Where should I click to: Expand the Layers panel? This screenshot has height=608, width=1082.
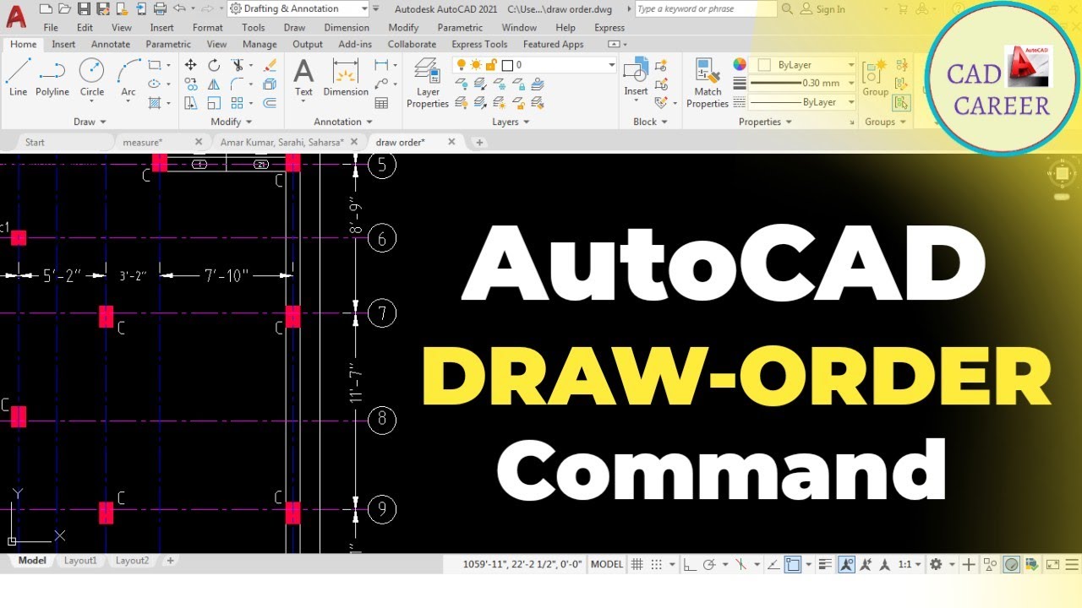pos(511,122)
